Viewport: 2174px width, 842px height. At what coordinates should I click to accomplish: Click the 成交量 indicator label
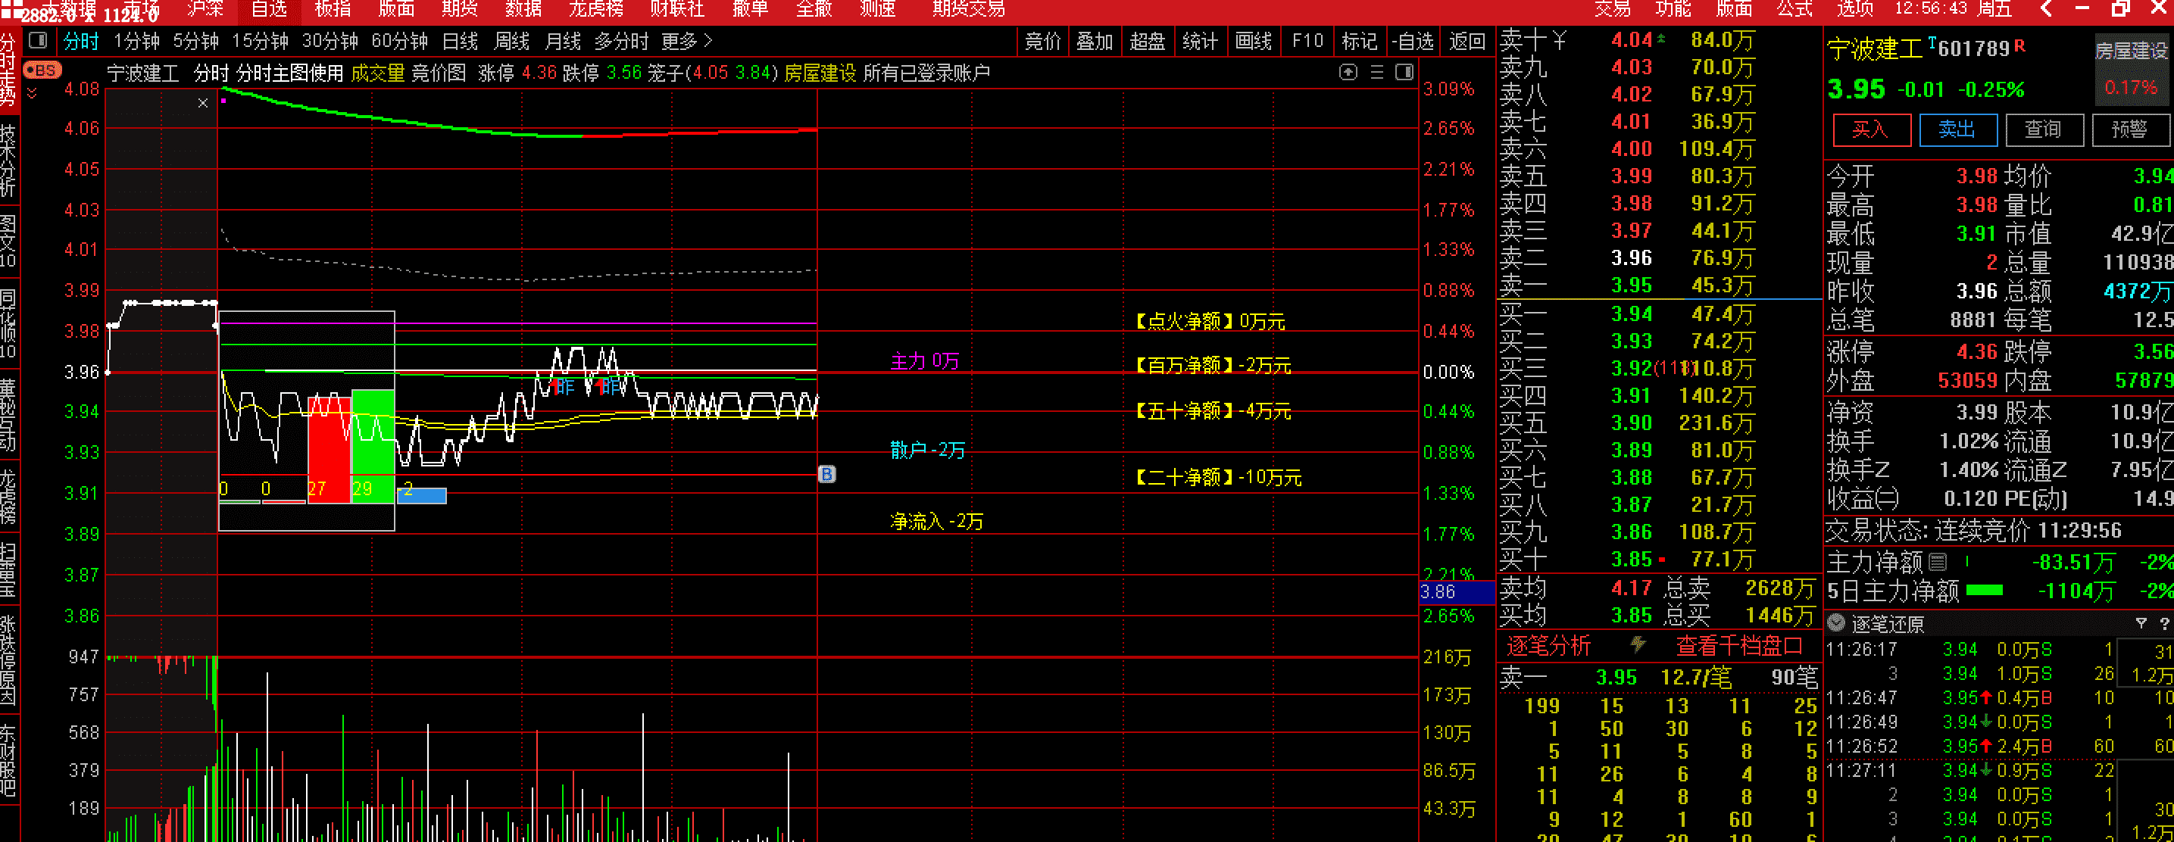[x=378, y=73]
